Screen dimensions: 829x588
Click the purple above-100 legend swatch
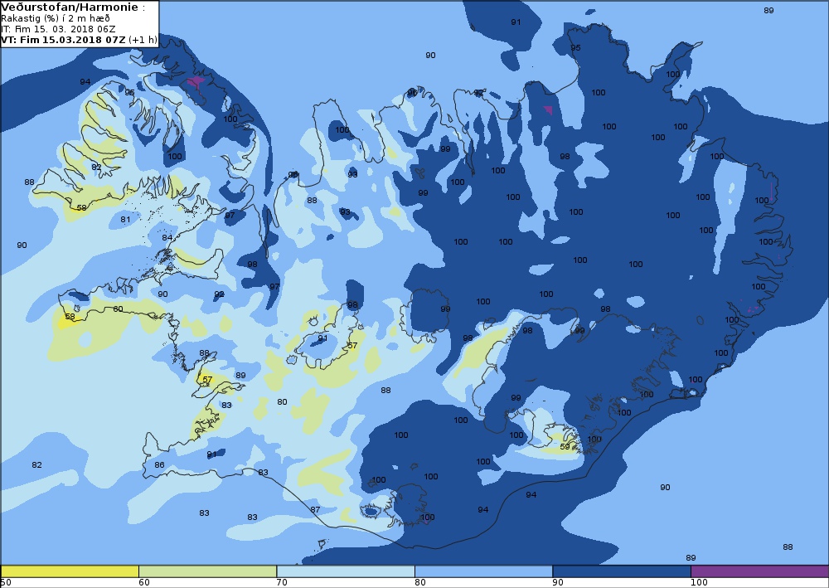tap(759, 571)
